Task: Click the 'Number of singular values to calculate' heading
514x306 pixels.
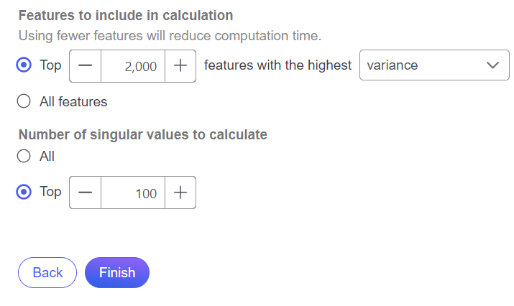Action: 142,134
